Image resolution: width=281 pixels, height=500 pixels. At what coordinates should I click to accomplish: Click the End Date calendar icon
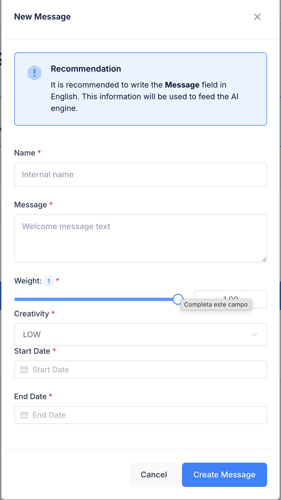point(24,415)
